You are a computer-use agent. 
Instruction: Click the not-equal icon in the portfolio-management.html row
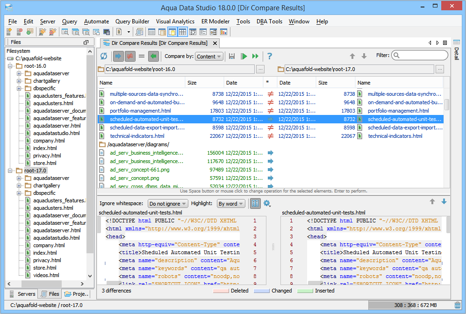(271, 111)
